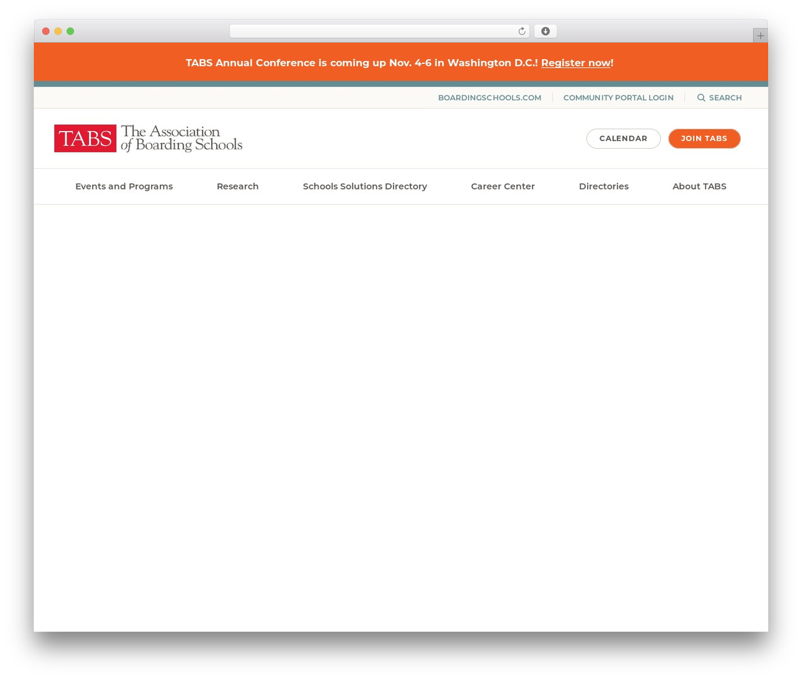This screenshot has height=680, width=802.
Task: Maximize the window with the green button
Action: pyautogui.click(x=70, y=31)
